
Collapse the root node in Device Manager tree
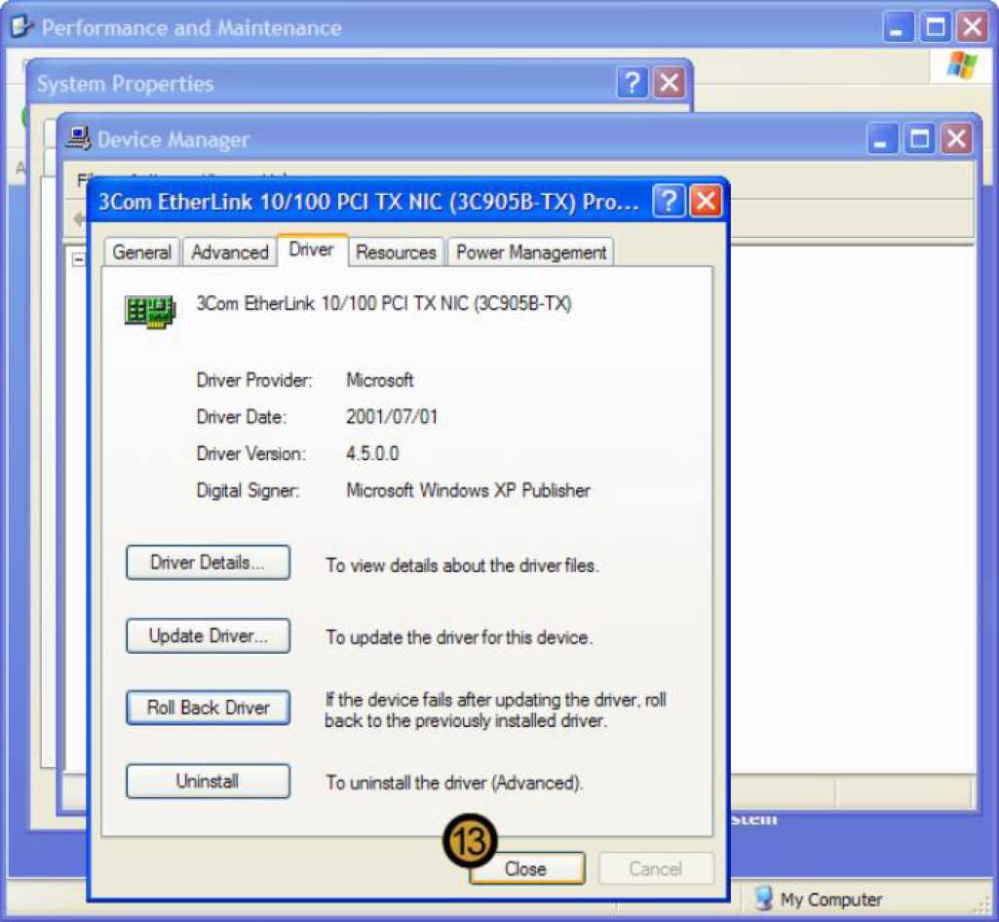(x=78, y=258)
